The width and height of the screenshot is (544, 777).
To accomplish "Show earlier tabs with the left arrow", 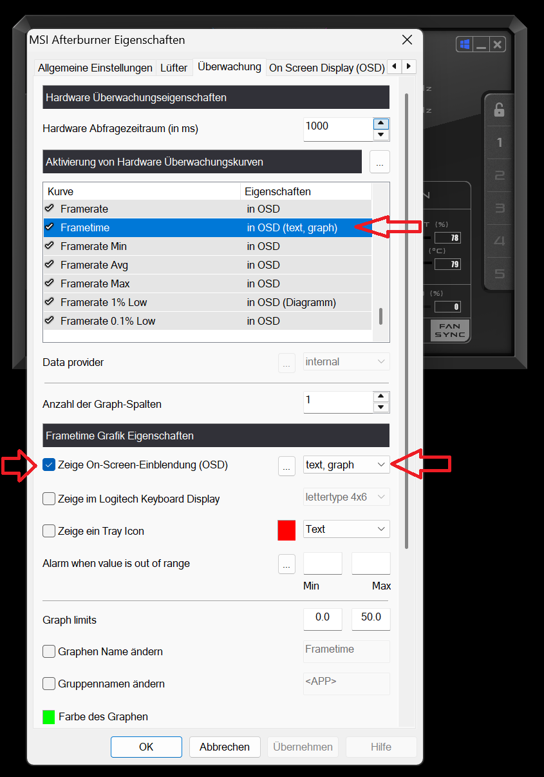I will [394, 66].
